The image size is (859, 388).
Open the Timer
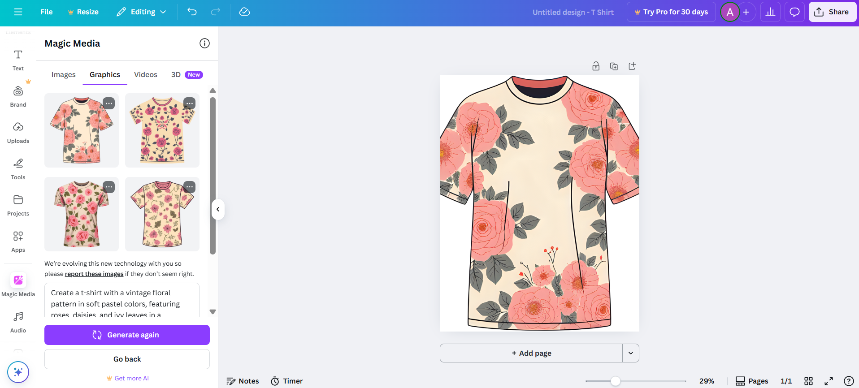coord(287,381)
